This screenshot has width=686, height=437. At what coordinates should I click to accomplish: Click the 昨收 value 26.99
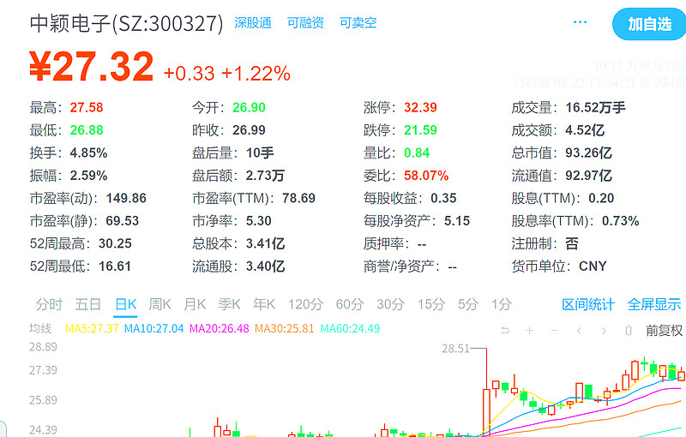click(x=249, y=130)
